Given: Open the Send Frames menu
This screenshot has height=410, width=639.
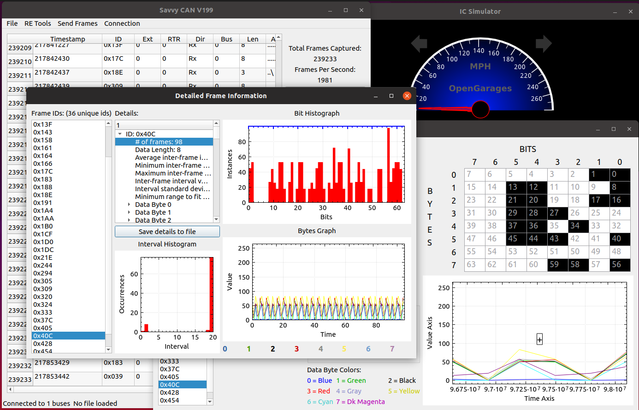Looking at the screenshot, I should (x=77, y=23).
